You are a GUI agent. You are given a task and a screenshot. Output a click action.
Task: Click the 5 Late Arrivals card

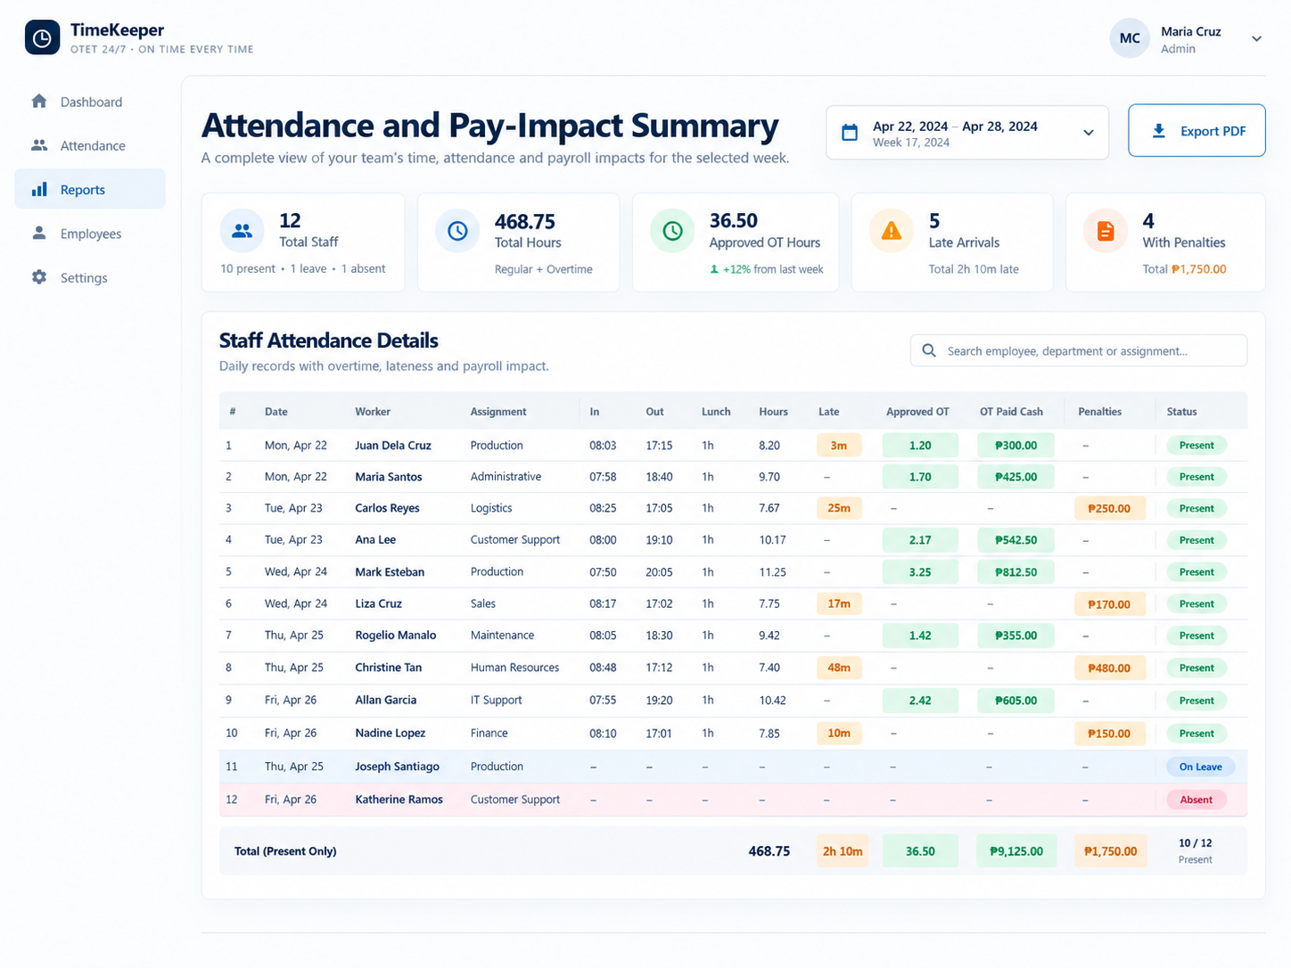tap(952, 242)
